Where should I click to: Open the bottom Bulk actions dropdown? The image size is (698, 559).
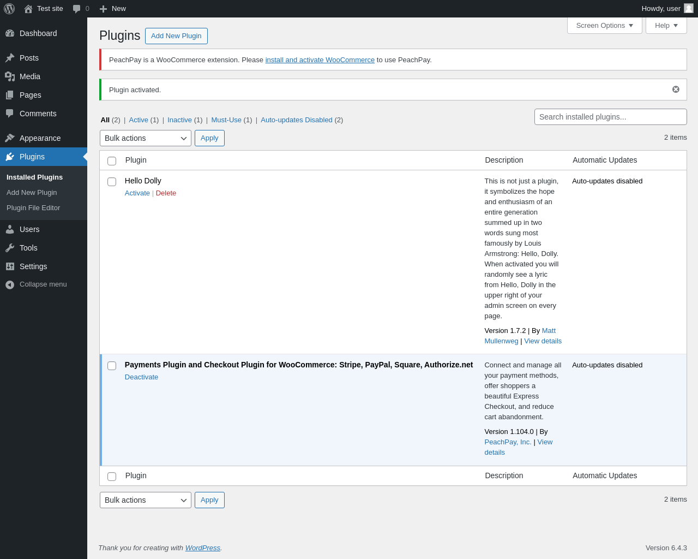click(x=146, y=500)
